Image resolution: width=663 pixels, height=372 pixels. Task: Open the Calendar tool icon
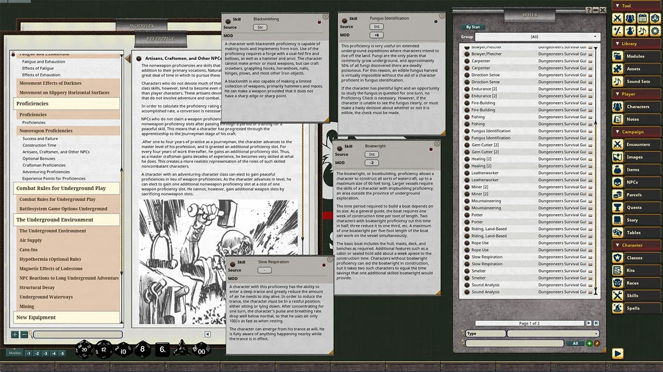pos(642,19)
